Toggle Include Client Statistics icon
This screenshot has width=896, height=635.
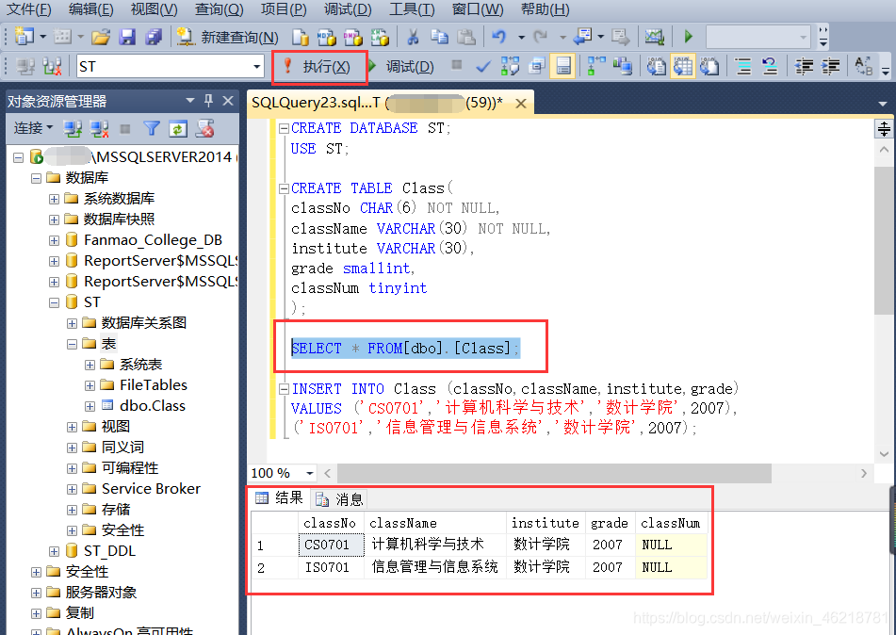pos(622,67)
